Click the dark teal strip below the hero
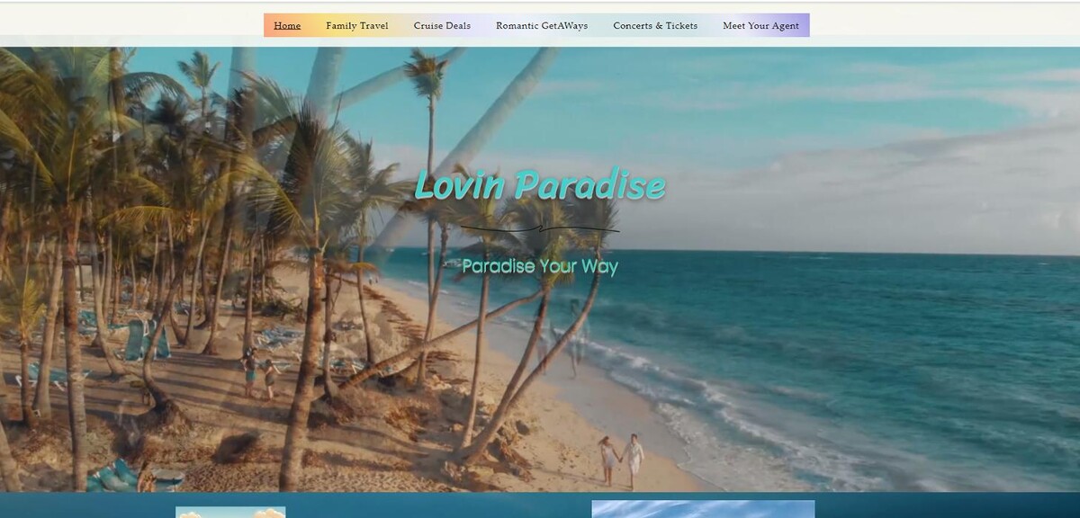The image size is (1080, 518). pos(900,505)
